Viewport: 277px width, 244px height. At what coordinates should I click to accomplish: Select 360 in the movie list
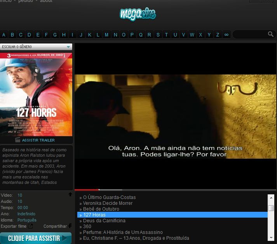(x=87, y=227)
